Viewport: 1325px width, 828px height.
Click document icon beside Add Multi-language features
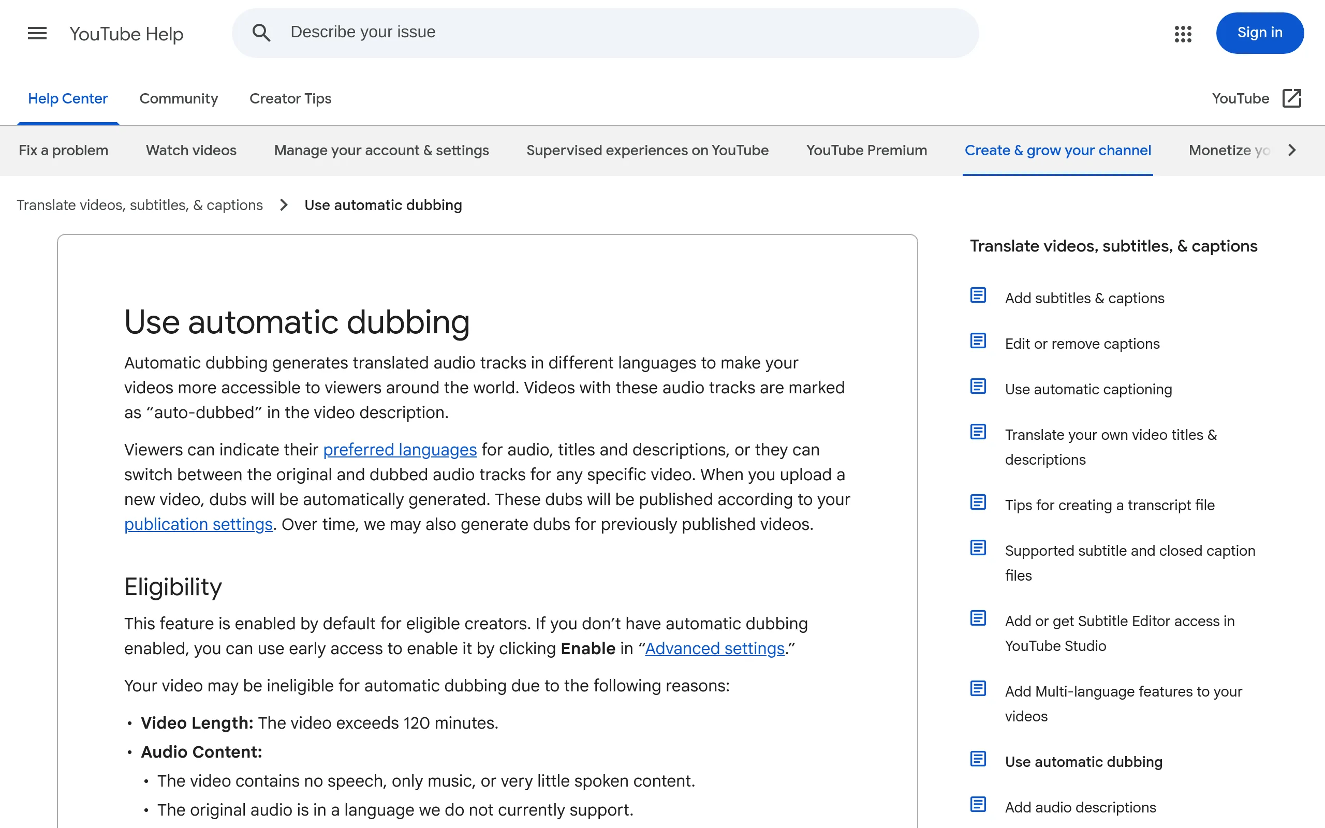(x=978, y=688)
